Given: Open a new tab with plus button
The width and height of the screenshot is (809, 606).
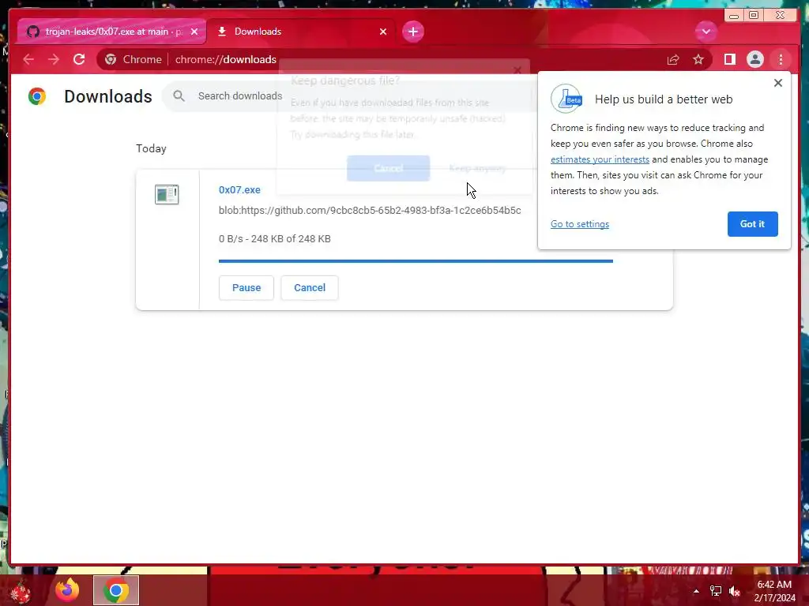Looking at the screenshot, I should [x=412, y=32].
